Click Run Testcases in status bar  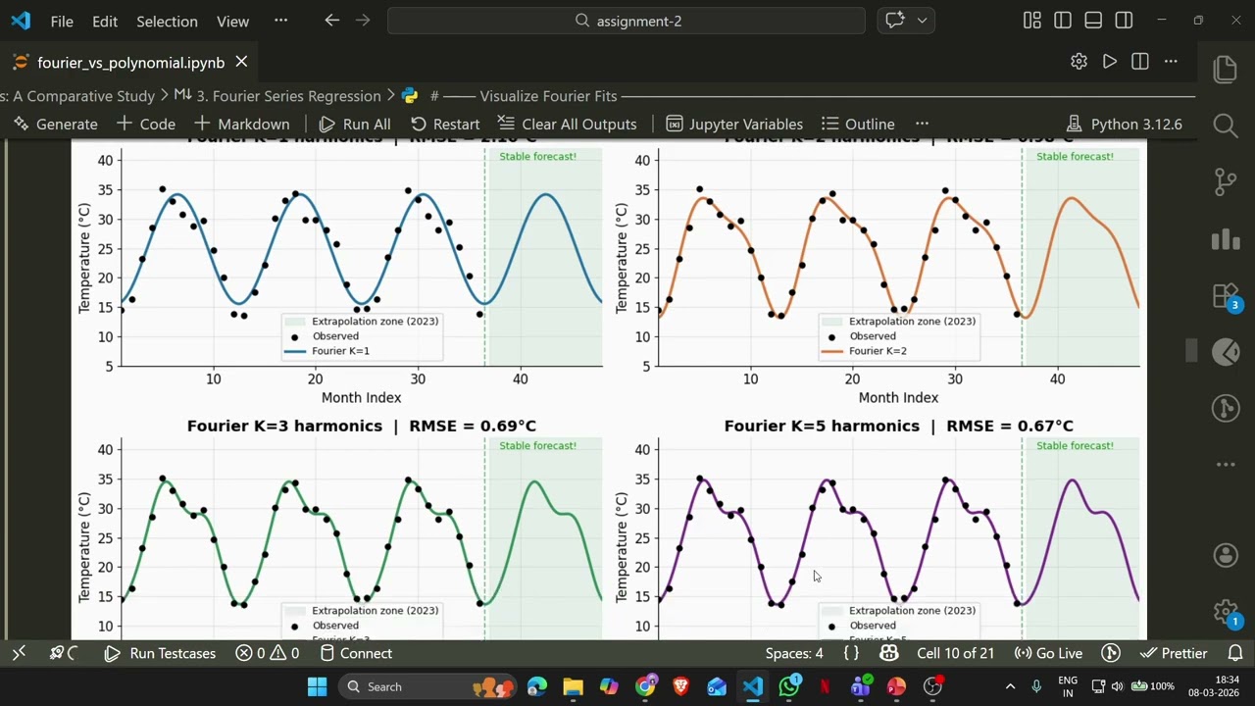click(160, 653)
